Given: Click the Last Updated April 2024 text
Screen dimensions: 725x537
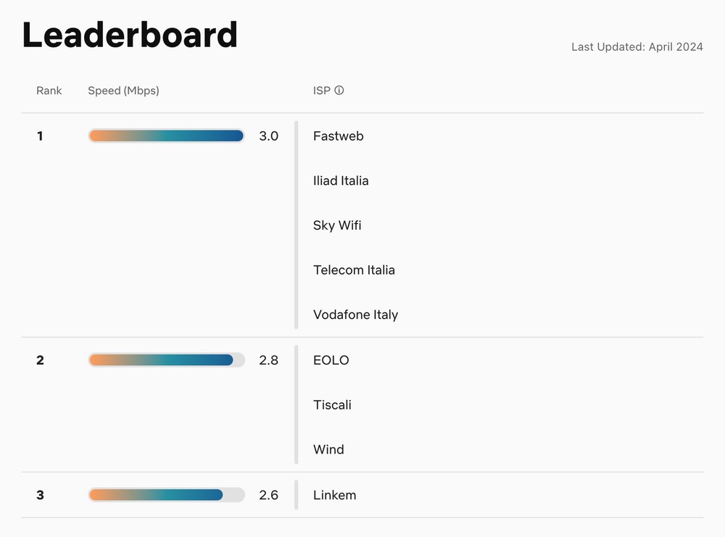Looking at the screenshot, I should pyautogui.click(x=637, y=46).
